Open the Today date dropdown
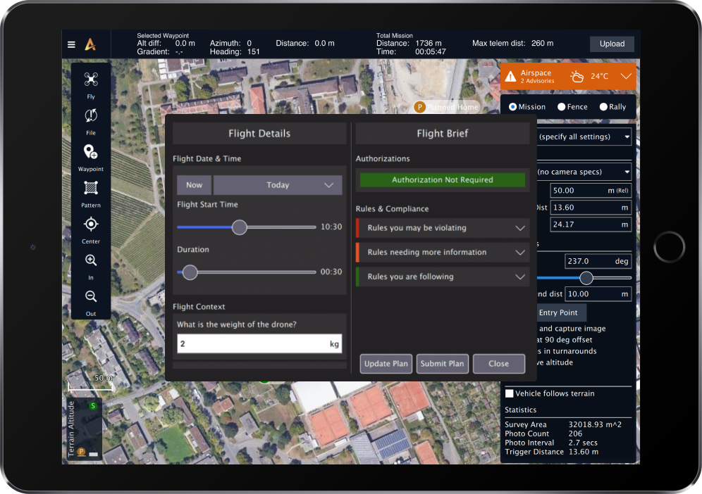This screenshot has height=494, width=702. point(278,185)
